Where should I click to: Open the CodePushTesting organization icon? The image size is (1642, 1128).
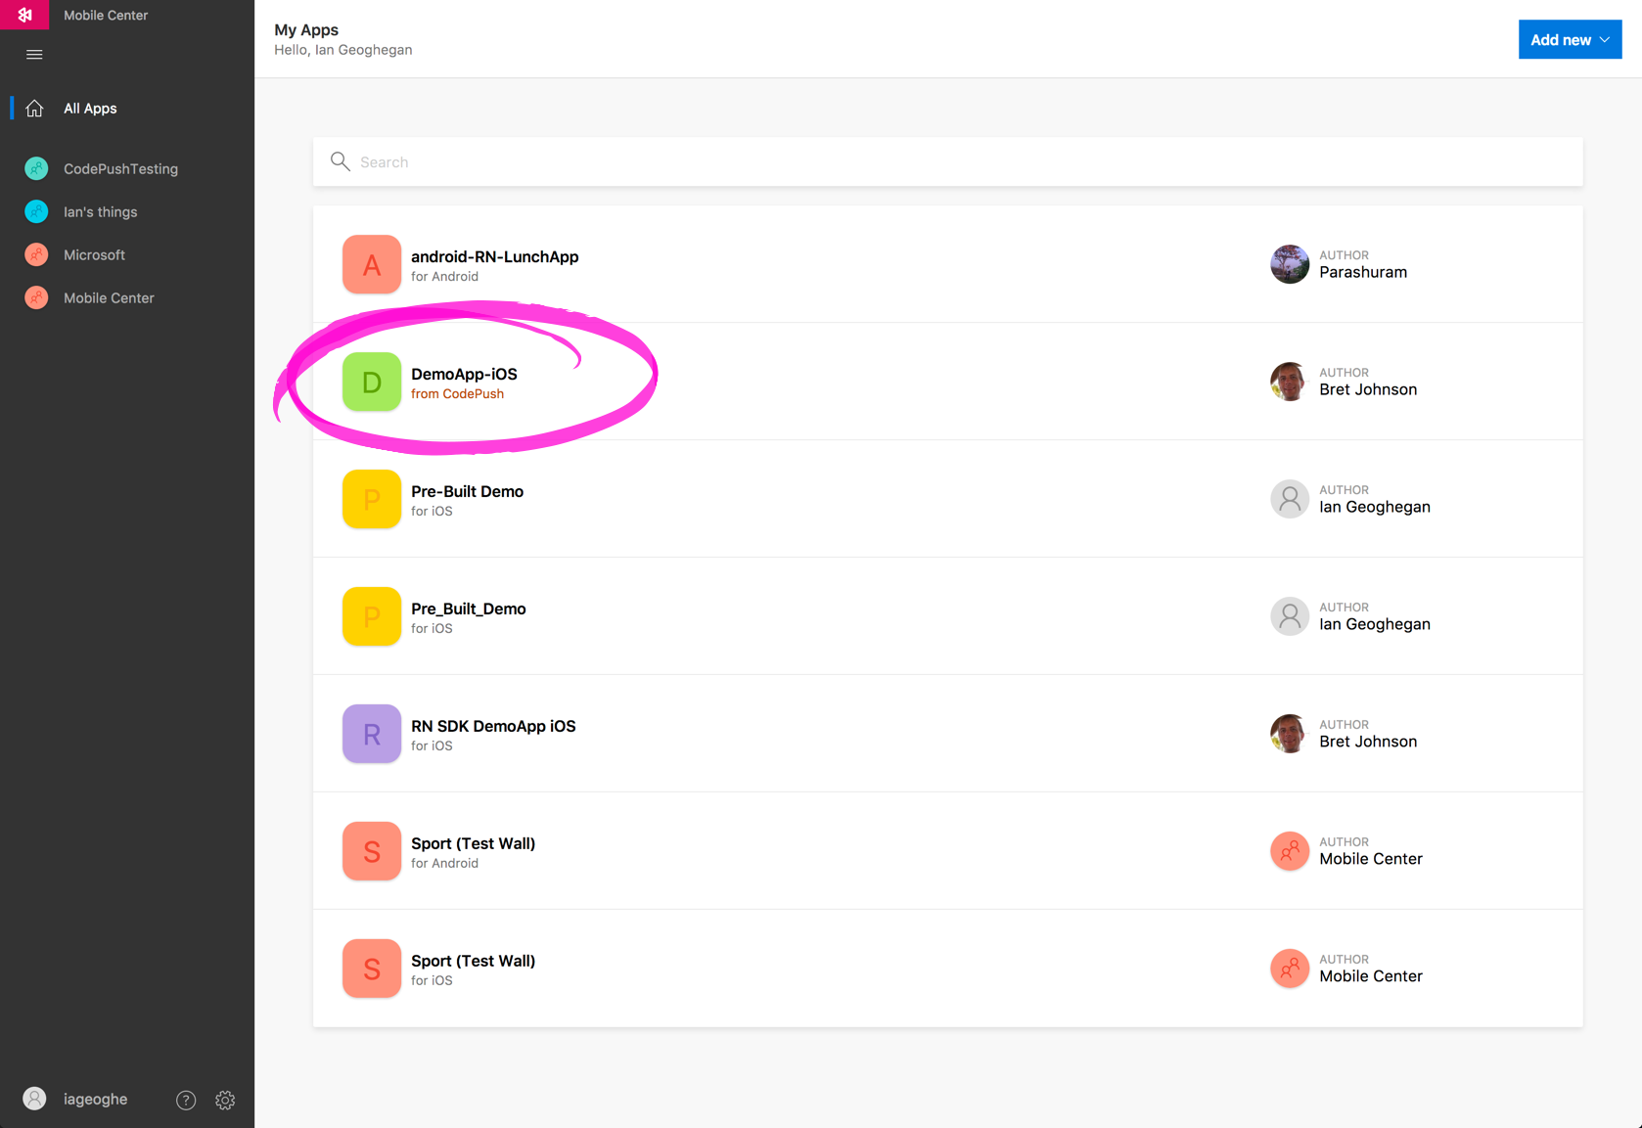pyautogui.click(x=36, y=169)
